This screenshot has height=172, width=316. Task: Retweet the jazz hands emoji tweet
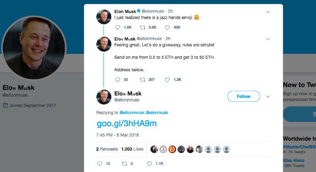[x=143, y=27]
